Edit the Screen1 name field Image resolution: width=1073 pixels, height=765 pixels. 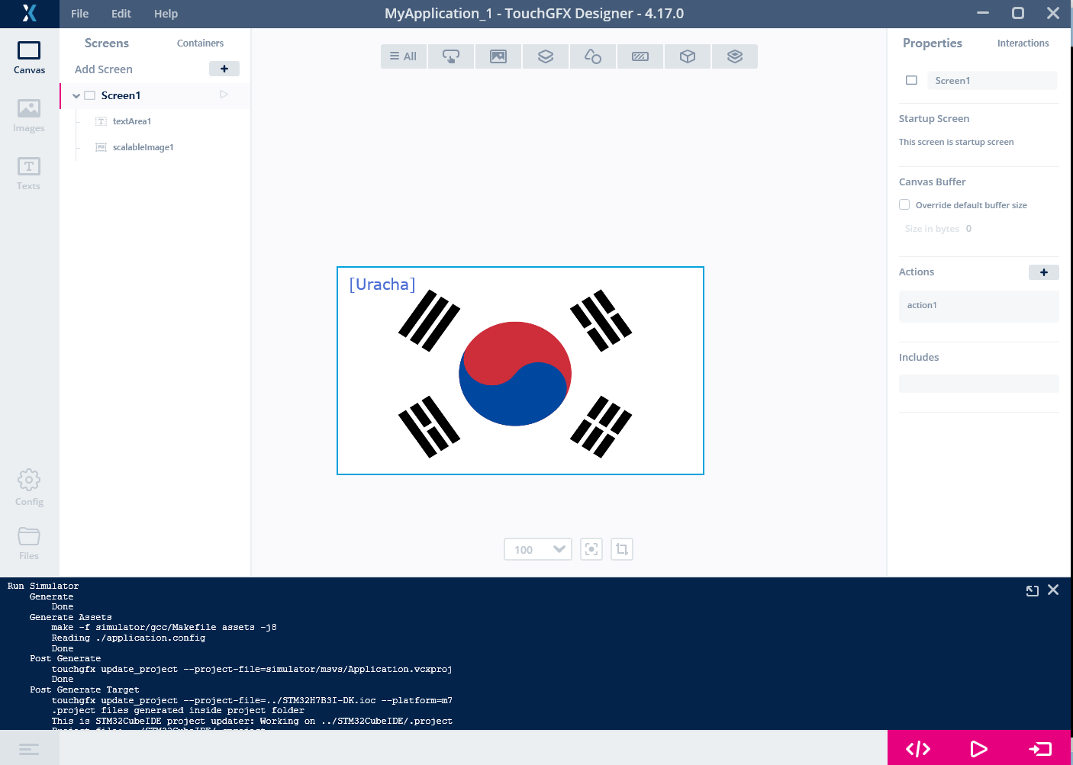pyautogui.click(x=992, y=81)
